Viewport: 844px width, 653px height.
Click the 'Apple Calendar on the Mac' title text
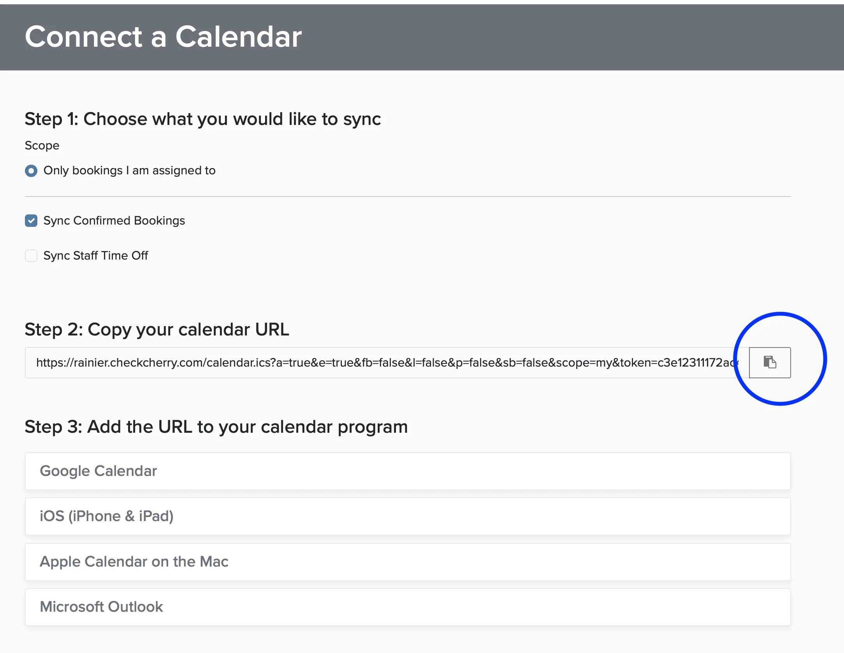click(x=134, y=562)
